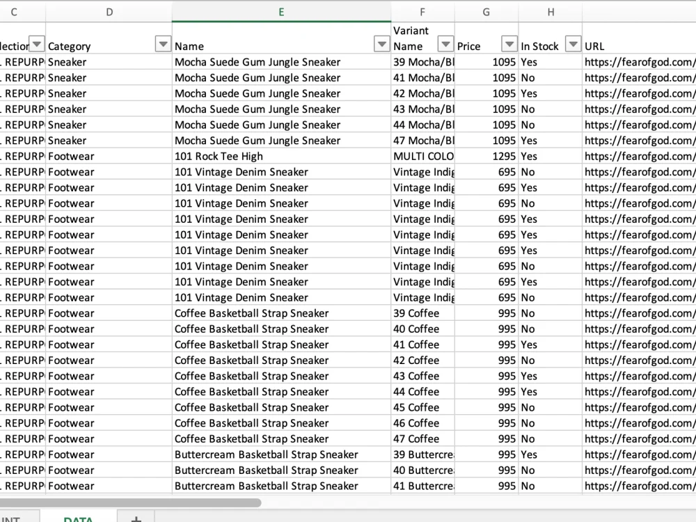Image resolution: width=696 pixels, height=522 pixels.
Task: Select cell '39 Coffee' variant
Action: tap(423, 313)
